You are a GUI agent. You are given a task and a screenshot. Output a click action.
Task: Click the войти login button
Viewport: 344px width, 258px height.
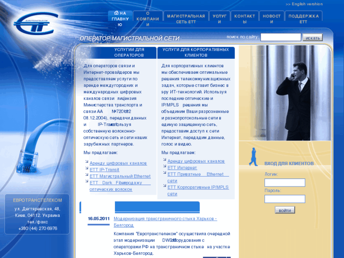tap(285, 210)
